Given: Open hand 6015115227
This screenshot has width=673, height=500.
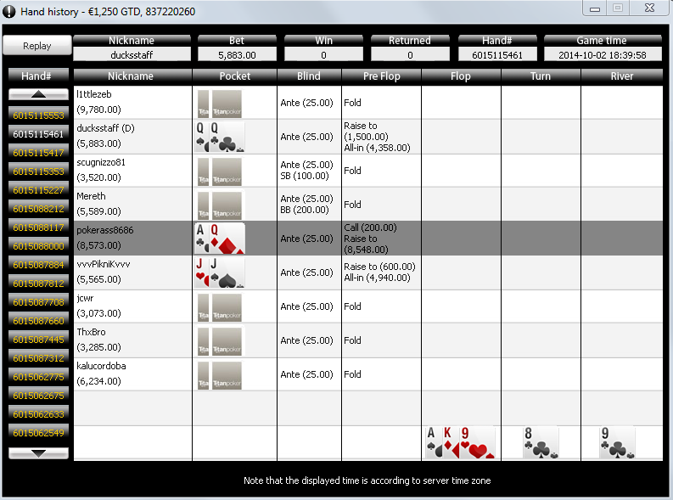Looking at the screenshot, I should tap(38, 189).
